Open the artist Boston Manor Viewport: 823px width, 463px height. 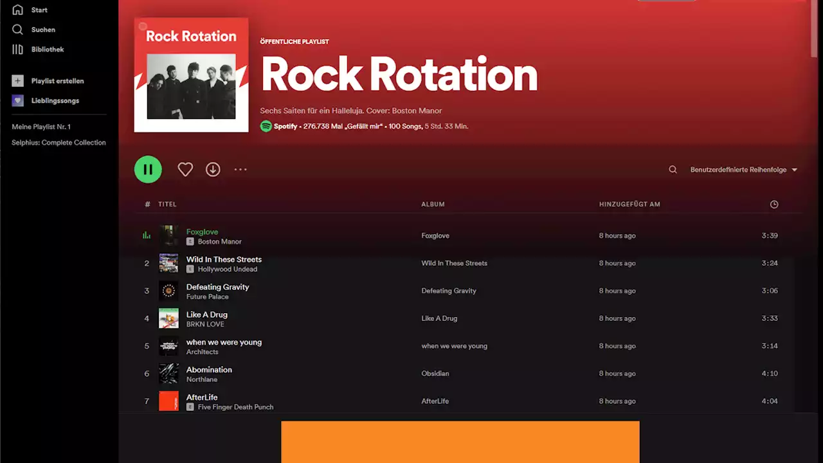click(x=219, y=242)
